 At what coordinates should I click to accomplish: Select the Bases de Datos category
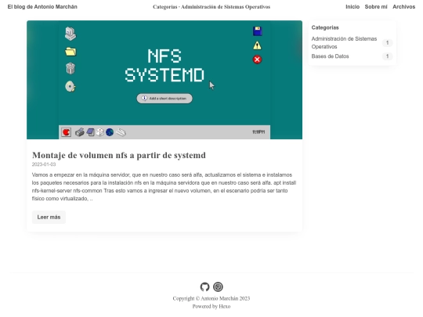(330, 56)
